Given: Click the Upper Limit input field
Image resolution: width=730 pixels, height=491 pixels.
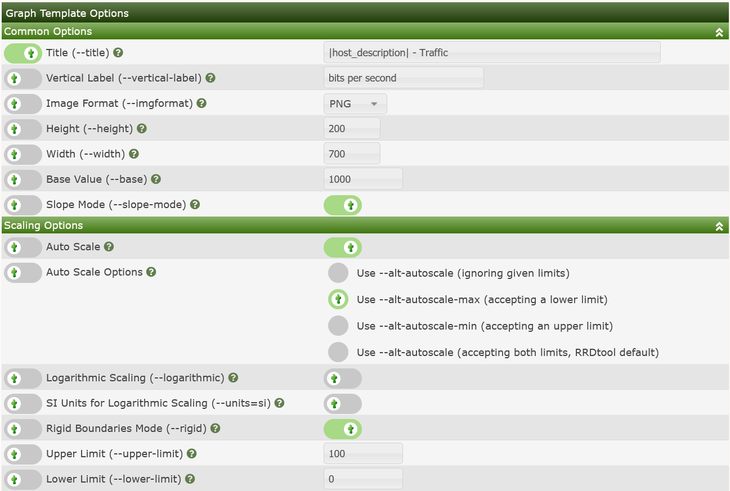Looking at the screenshot, I should tap(363, 453).
